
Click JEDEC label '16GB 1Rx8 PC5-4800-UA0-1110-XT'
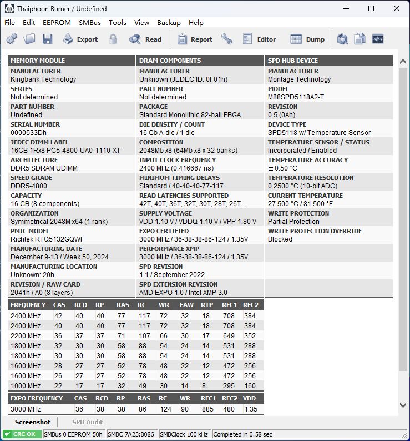click(65, 150)
